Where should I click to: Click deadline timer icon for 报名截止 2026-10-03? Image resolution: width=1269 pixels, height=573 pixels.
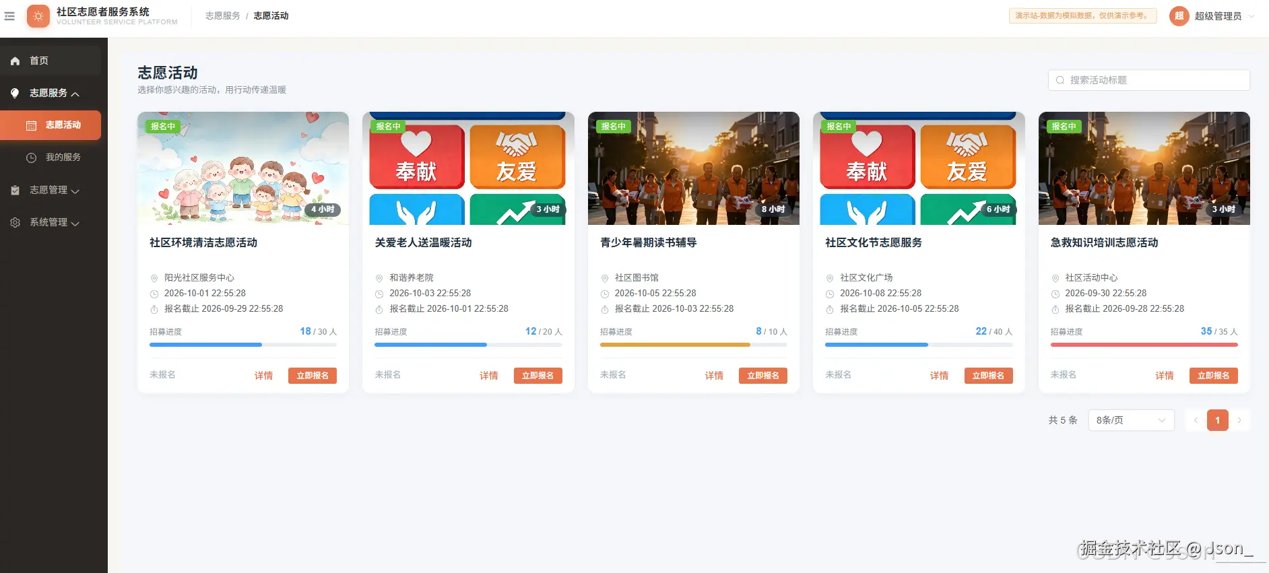click(604, 309)
